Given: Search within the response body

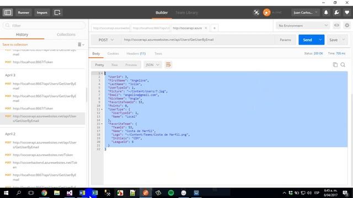Looking at the screenshot, I should click(343, 65).
